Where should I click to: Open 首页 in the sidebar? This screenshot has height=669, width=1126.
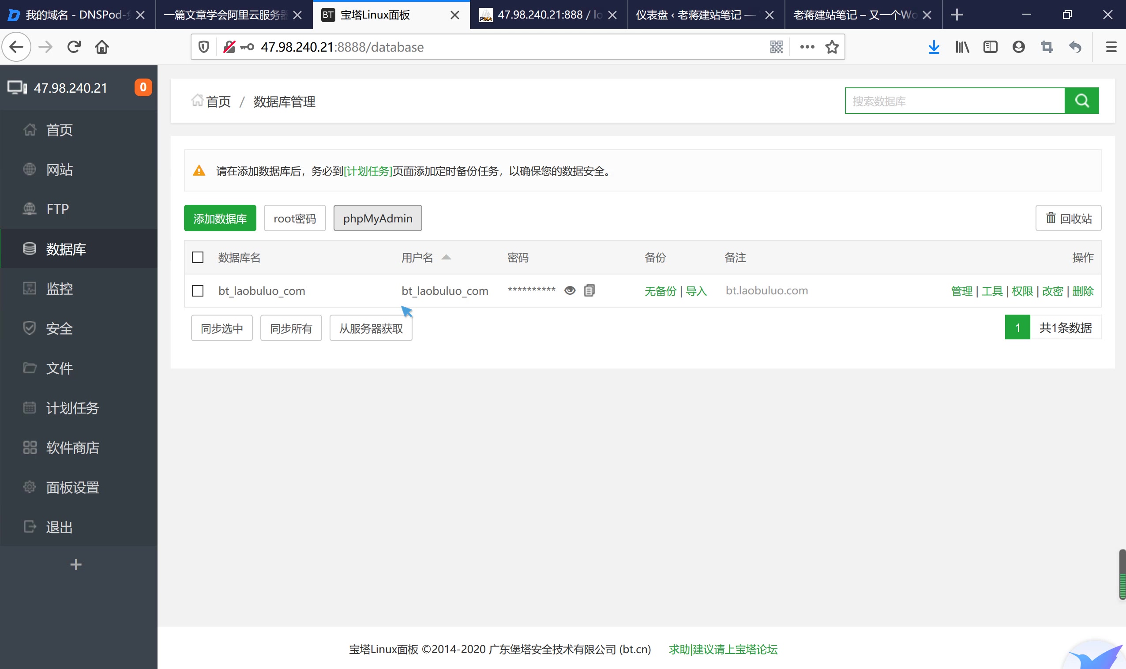point(79,130)
